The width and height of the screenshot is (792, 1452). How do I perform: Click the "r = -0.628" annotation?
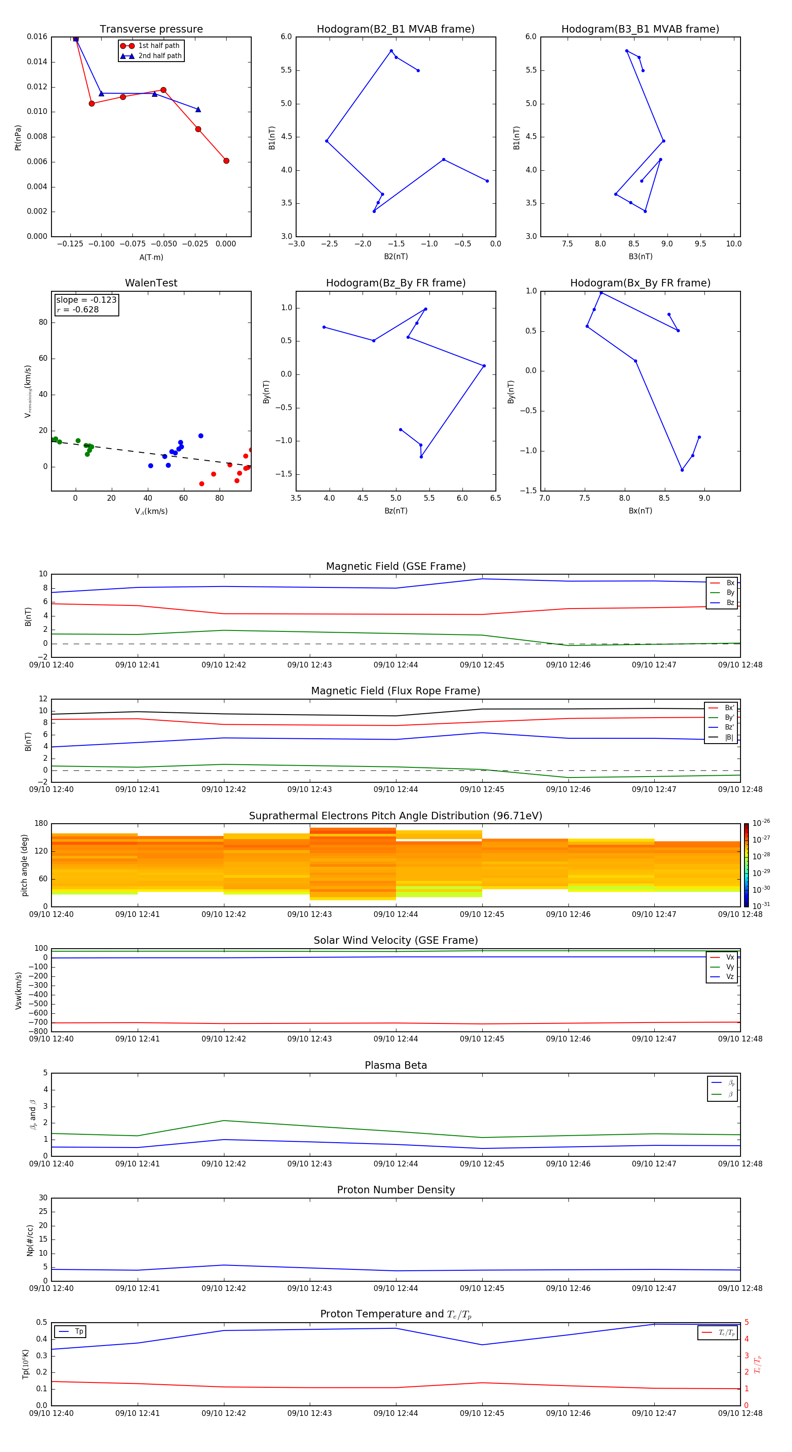(x=78, y=309)
